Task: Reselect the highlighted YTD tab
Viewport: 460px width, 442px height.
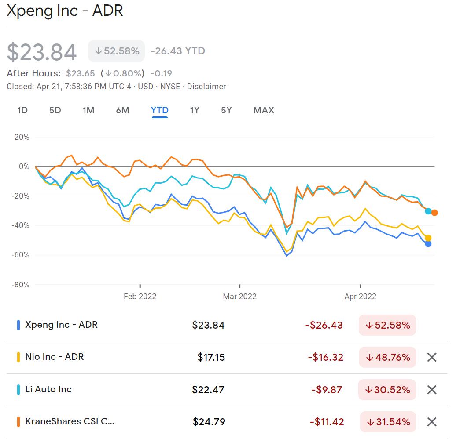Action: pyautogui.click(x=159, y=110)
